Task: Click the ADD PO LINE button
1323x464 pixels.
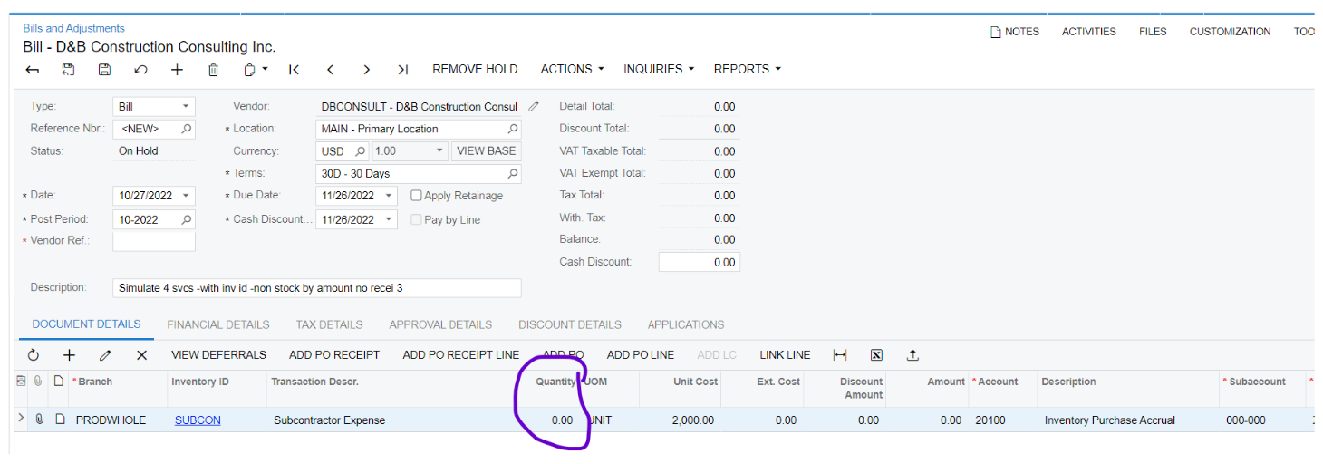Action: (641, 355)
